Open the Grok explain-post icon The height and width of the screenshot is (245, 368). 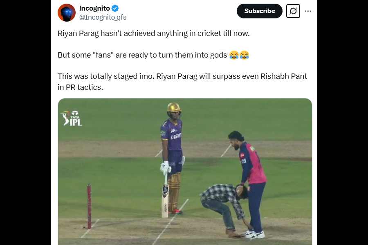293,11
